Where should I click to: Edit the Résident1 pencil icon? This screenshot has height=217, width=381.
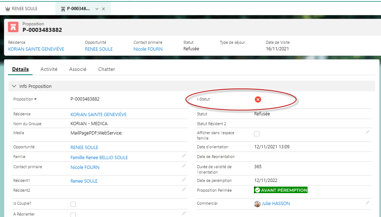pos(184,180)
